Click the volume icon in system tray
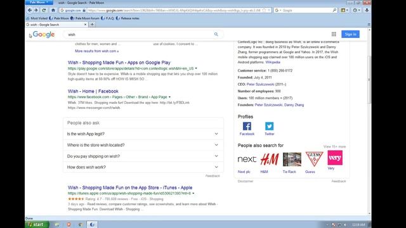Image resolution: width=406 pixels, height=228 pixels. [x=346, y=225]
